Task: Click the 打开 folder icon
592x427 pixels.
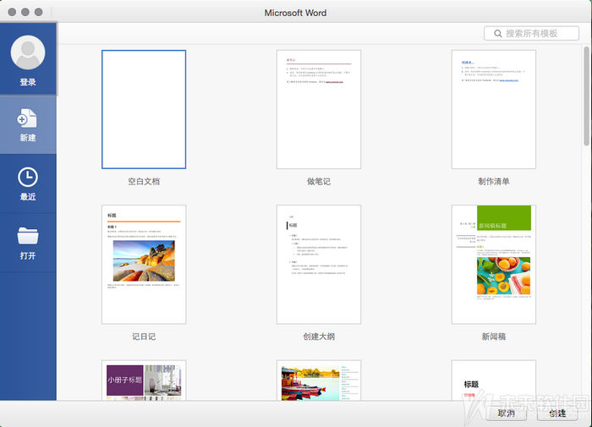Action: coord(28,234)
